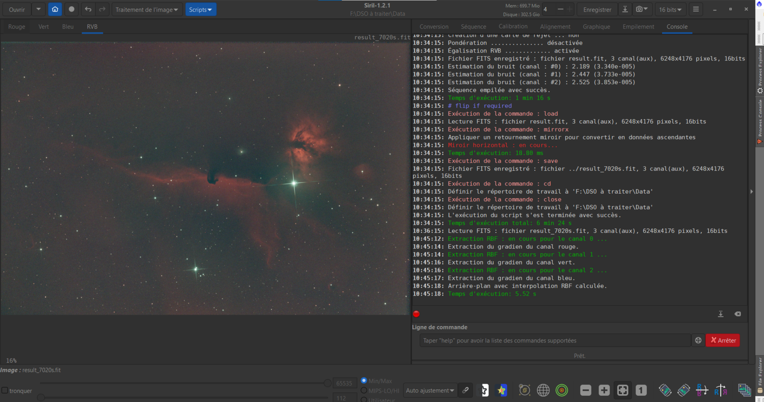Enable the tronquer checkbox

[x=5, y=391]
